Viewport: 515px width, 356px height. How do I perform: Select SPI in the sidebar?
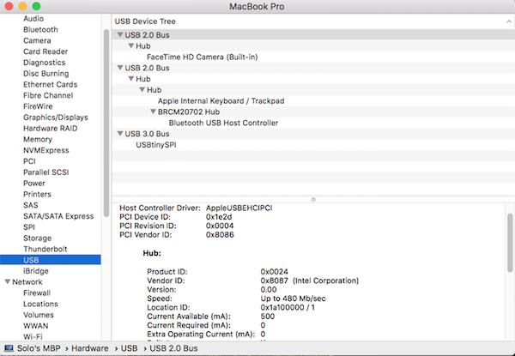tap(29, 227)
